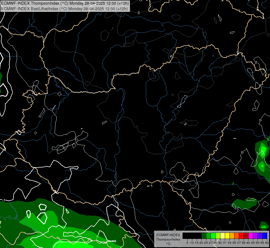Click legend tick value 37
Image resolution: width=270 pixels, height=248 pixels.
239,243
